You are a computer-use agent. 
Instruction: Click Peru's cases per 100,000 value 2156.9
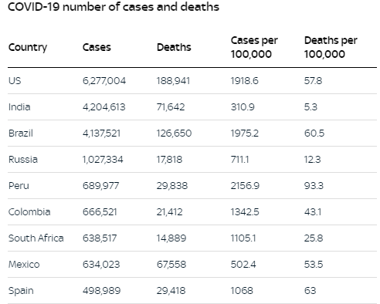point(245,186)
